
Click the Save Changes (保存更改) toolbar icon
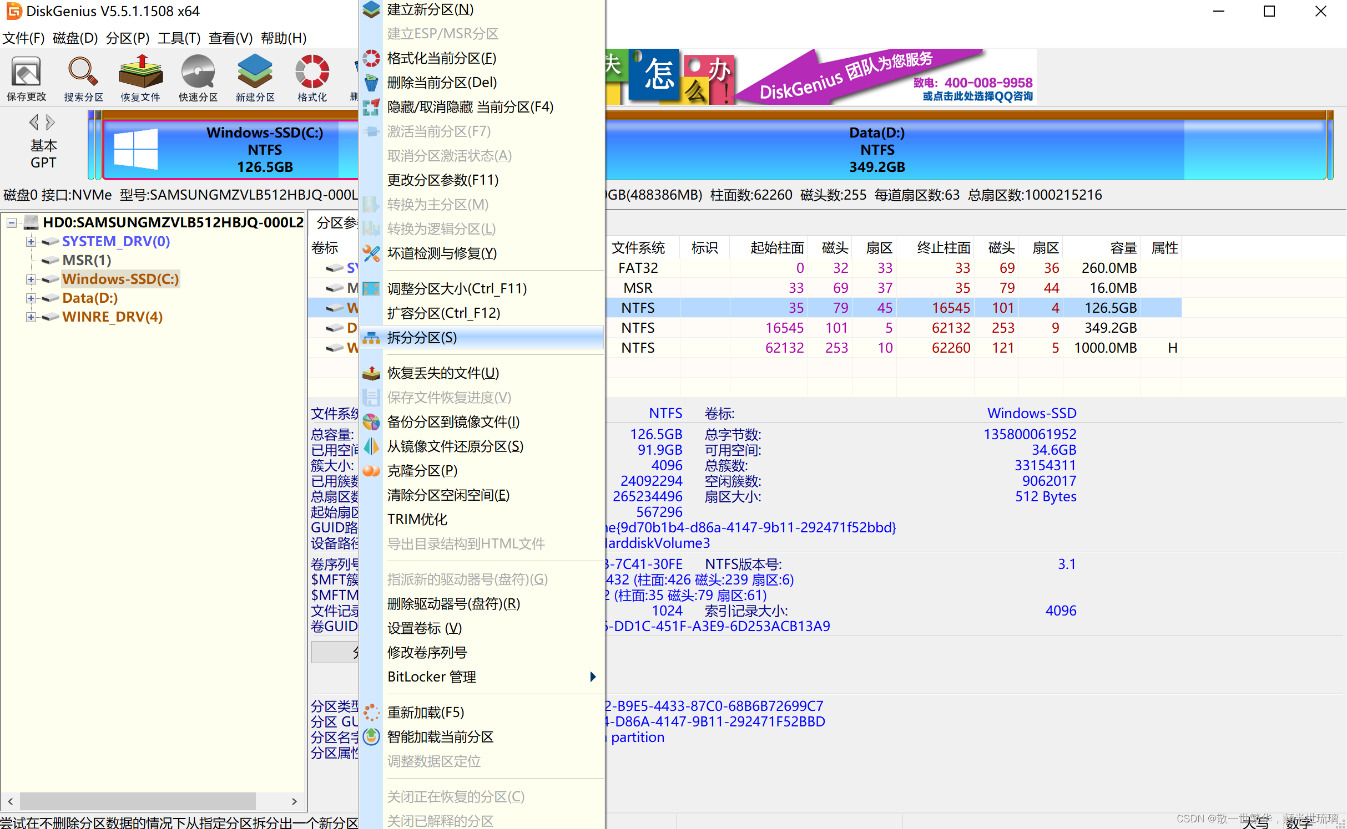26,73
